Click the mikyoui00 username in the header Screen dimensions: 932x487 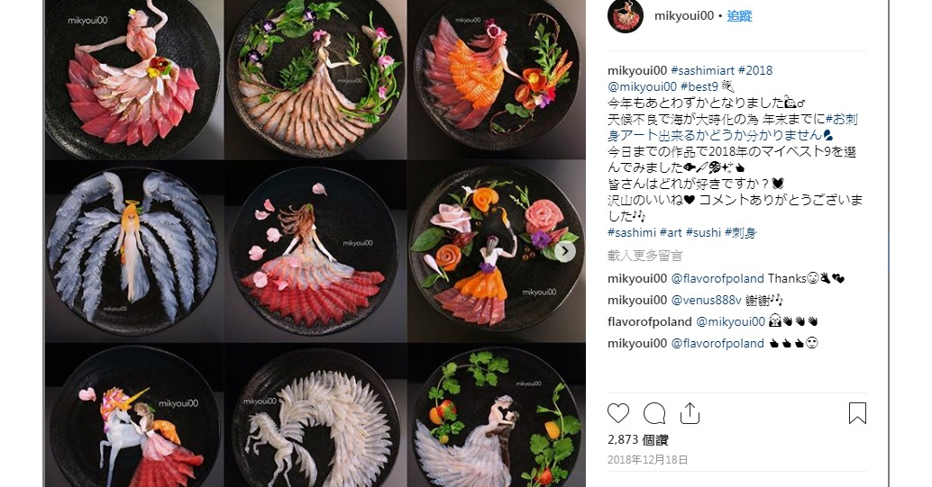[683, 16]
